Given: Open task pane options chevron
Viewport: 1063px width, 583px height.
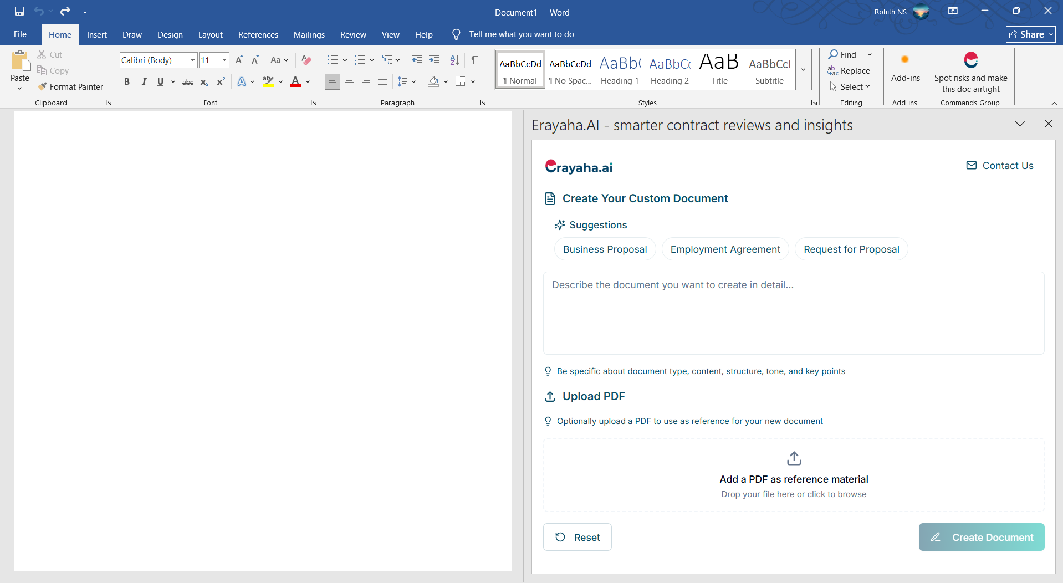Looking at the screenshot, I should [1020, 124].
